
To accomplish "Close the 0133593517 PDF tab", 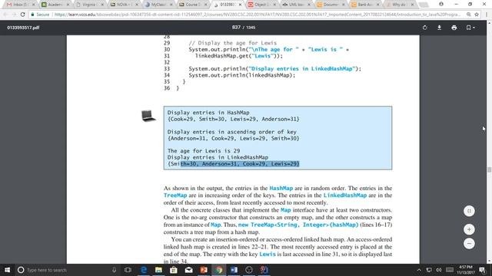I will tap(240, 5).
